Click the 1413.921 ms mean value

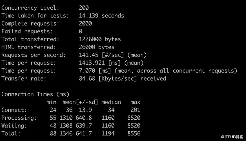point(111,63)
